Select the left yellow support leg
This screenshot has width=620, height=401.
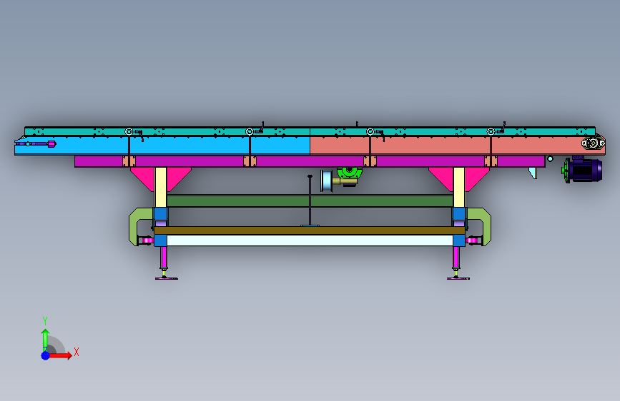pyautogui.click(x=160, y=187)
